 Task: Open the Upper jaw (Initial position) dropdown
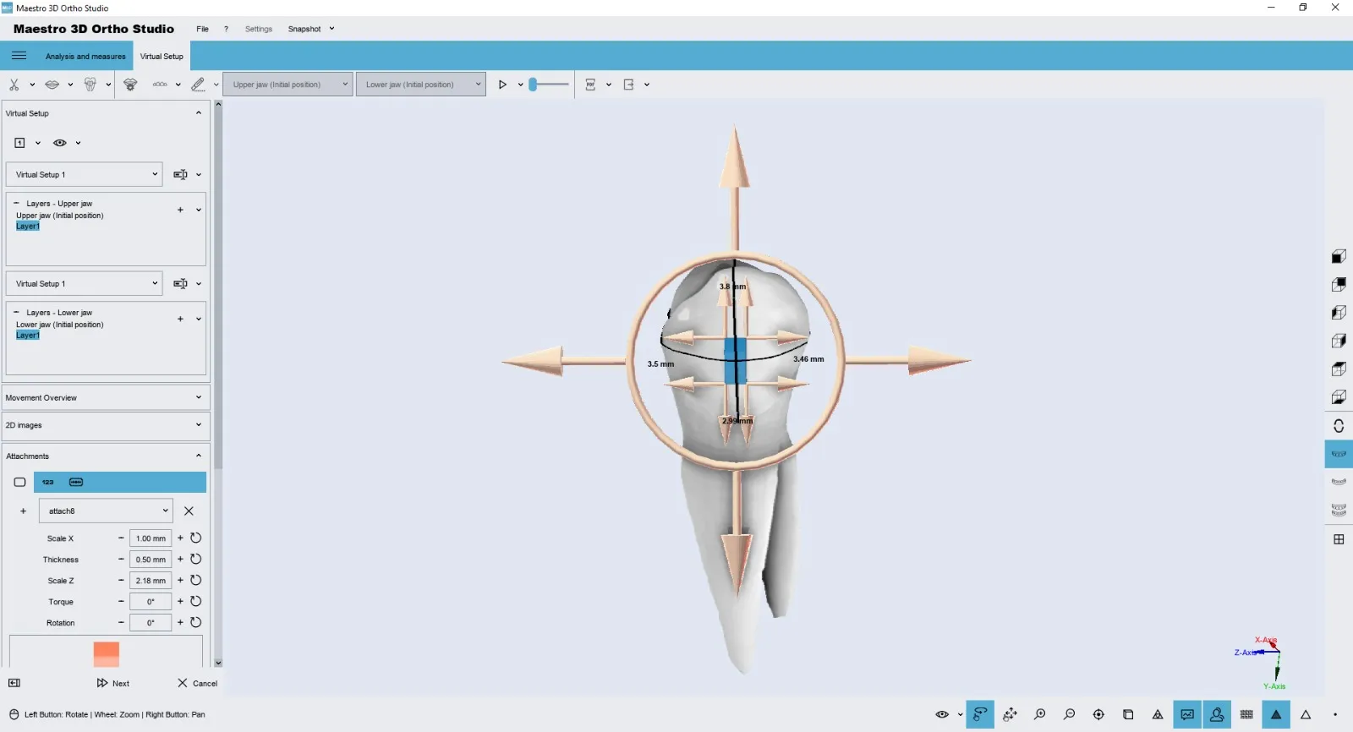(288, 85)
